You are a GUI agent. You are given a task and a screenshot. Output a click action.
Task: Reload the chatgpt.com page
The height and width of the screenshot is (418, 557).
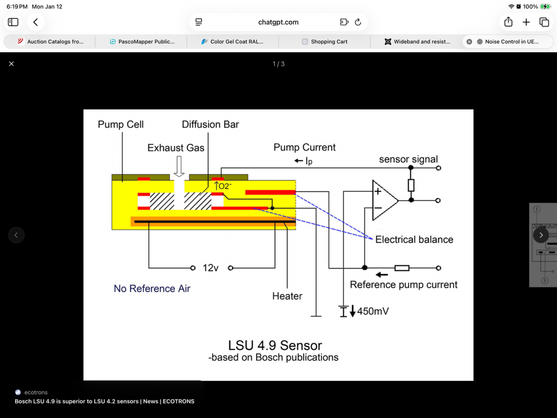click(x=358, y=22)
